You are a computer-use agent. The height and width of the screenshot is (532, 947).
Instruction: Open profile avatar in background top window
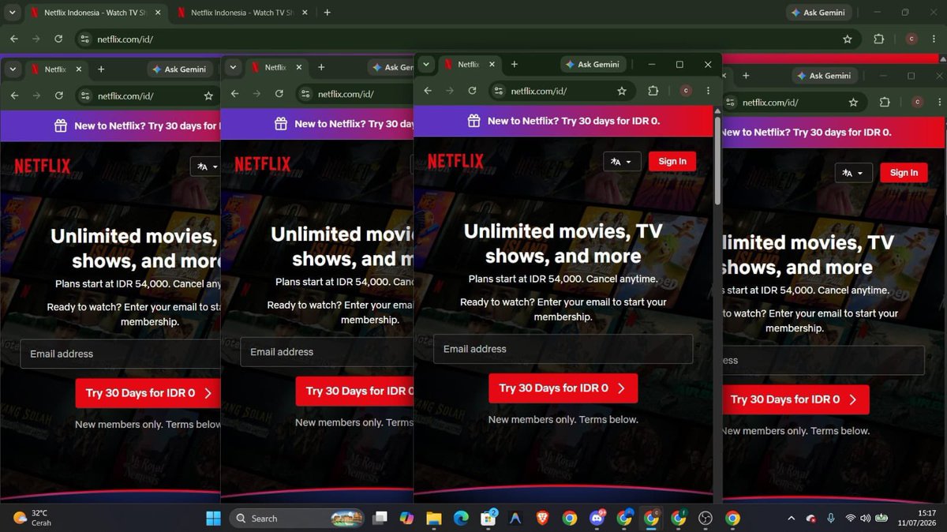911,39
